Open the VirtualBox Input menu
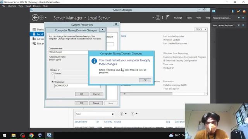This screenshot has height=139, width=248. pyautogui.click(x=28, y=6)
